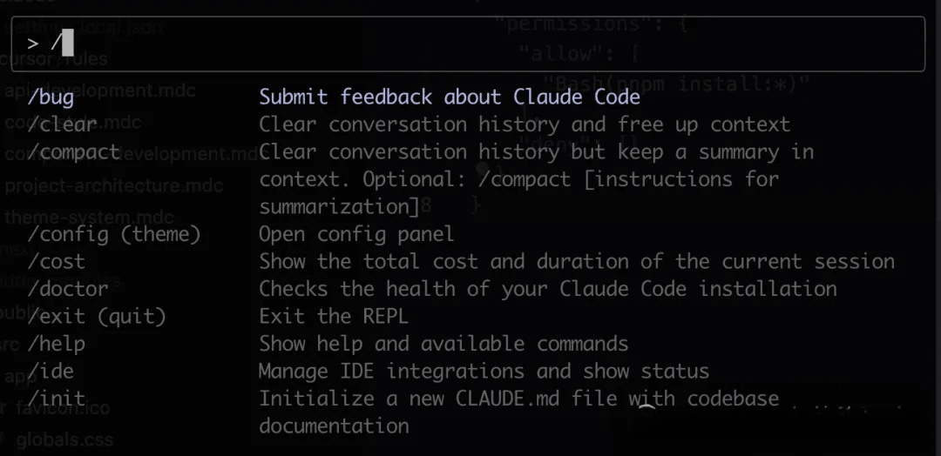Image resolution: width=941 pixels, height=456 pixels.
Task: Click 'Clear conversation history and free up context'
Action: click(x=525, y=124)
